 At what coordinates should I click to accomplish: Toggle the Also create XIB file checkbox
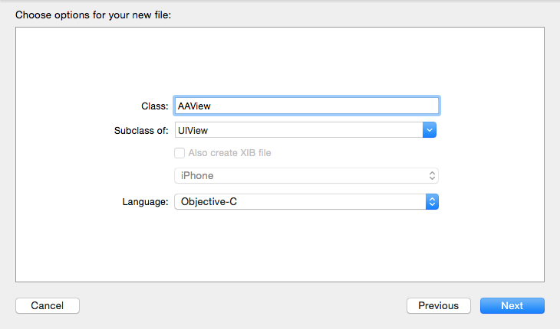point(180,152)
